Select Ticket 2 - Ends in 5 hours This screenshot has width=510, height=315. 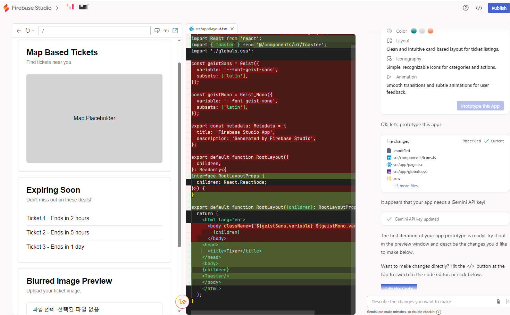point(58,232)
